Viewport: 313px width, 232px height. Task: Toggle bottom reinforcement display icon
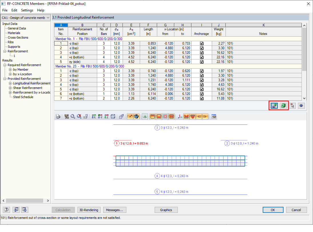(x=159, y=116)
